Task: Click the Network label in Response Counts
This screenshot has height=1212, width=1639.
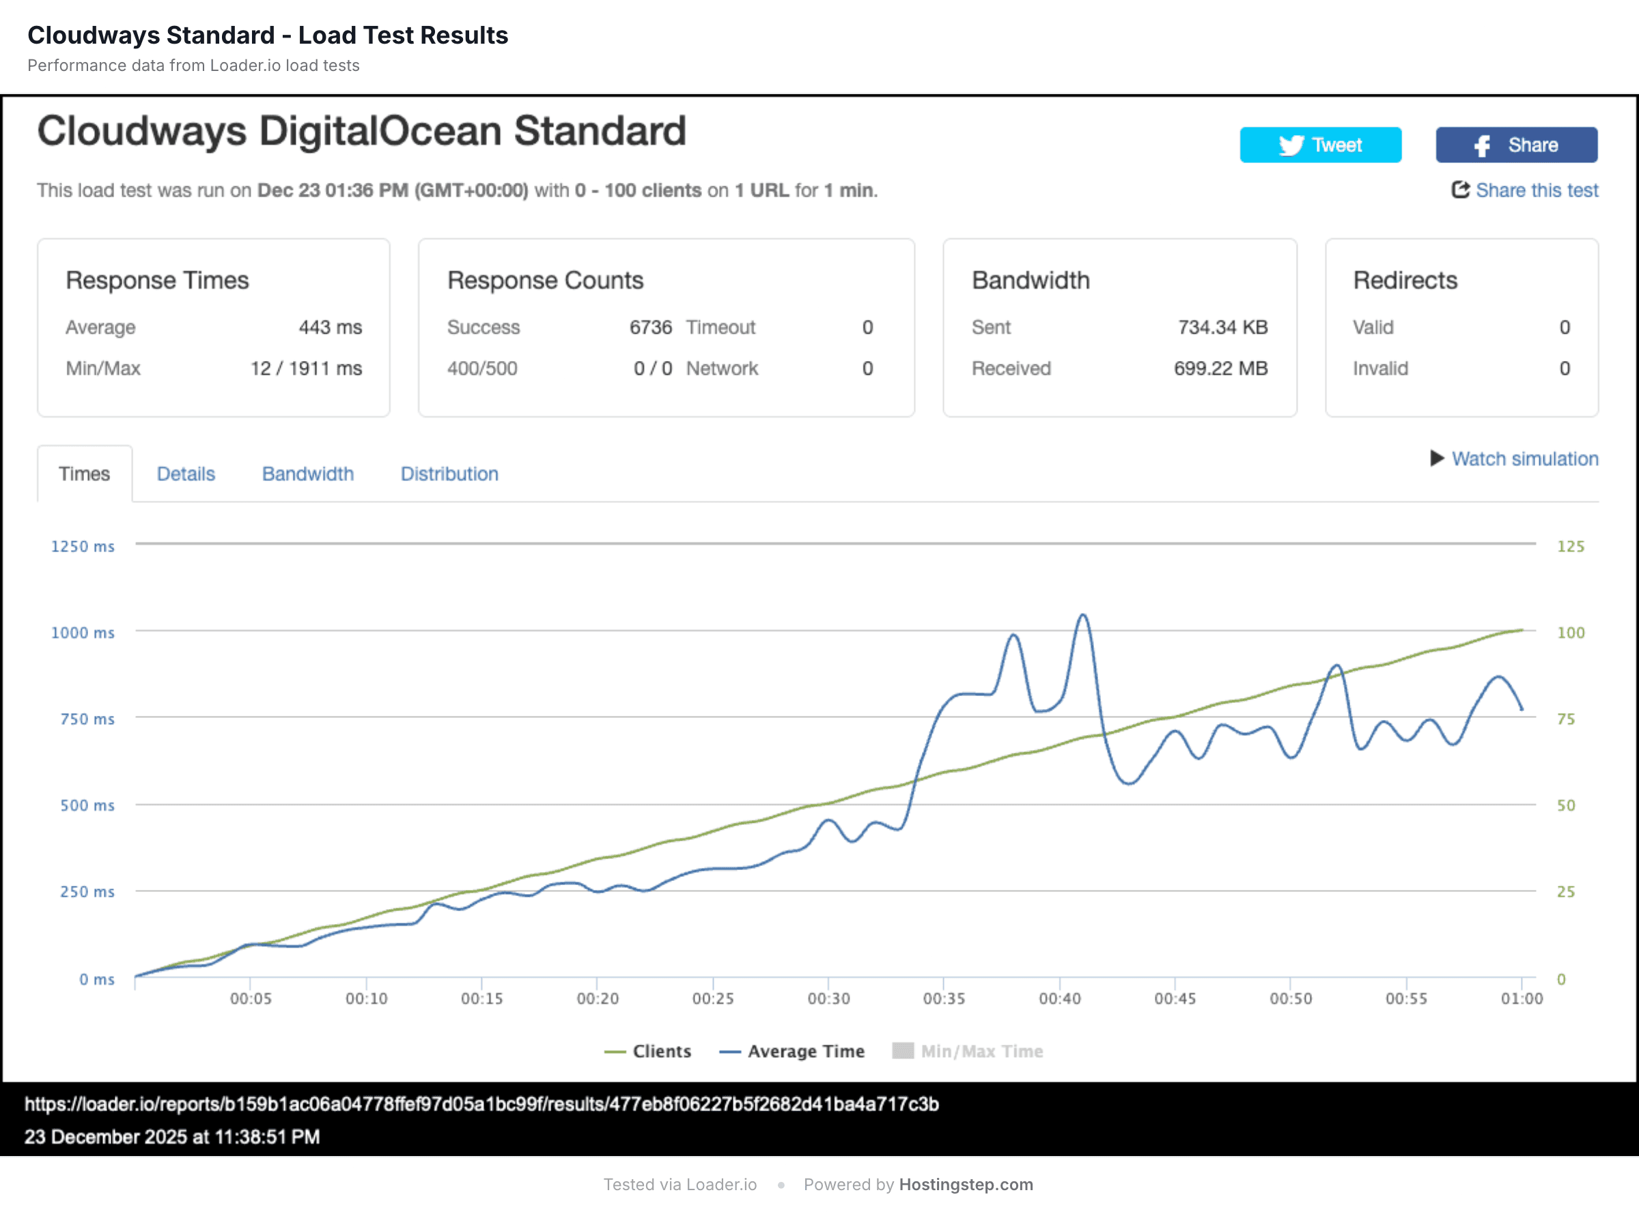Action: [x=723, y=369]
